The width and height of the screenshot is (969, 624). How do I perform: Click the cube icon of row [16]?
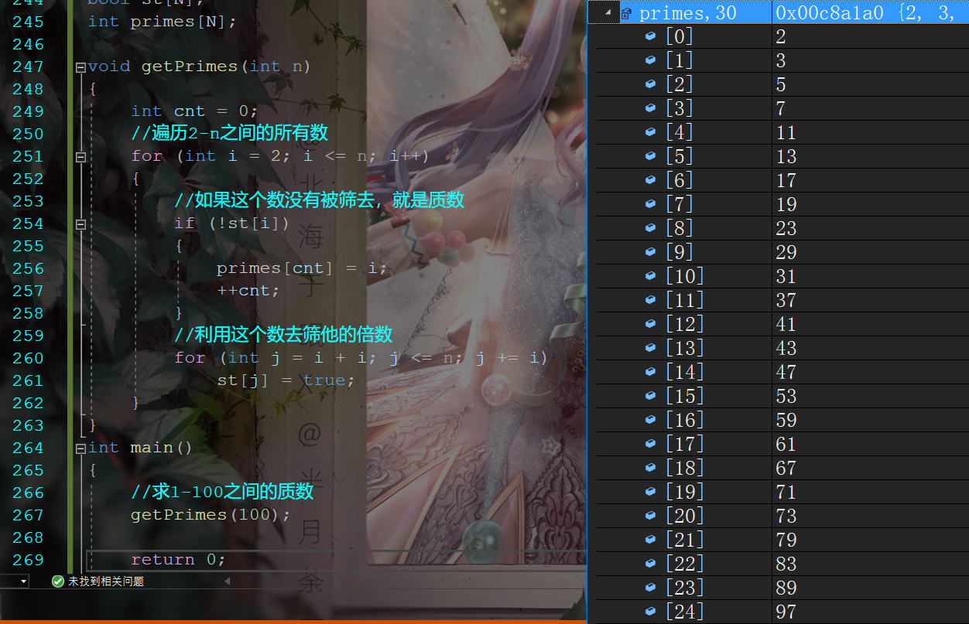(x=651, y=420)
